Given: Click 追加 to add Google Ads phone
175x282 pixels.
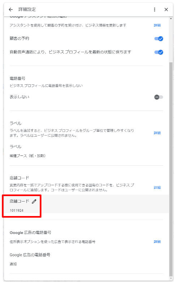Looking at the screenshot, I should pyautogui.click(x=13, y=264).
